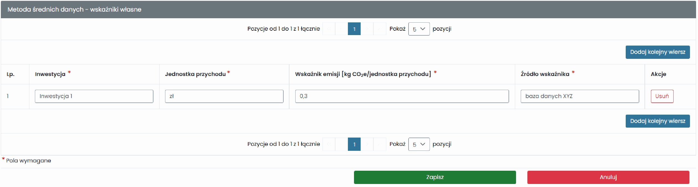The width and height of the screenshot is (698, 187).
Task: Click the emission factor field showing 0,3
Action: point(402,96)
